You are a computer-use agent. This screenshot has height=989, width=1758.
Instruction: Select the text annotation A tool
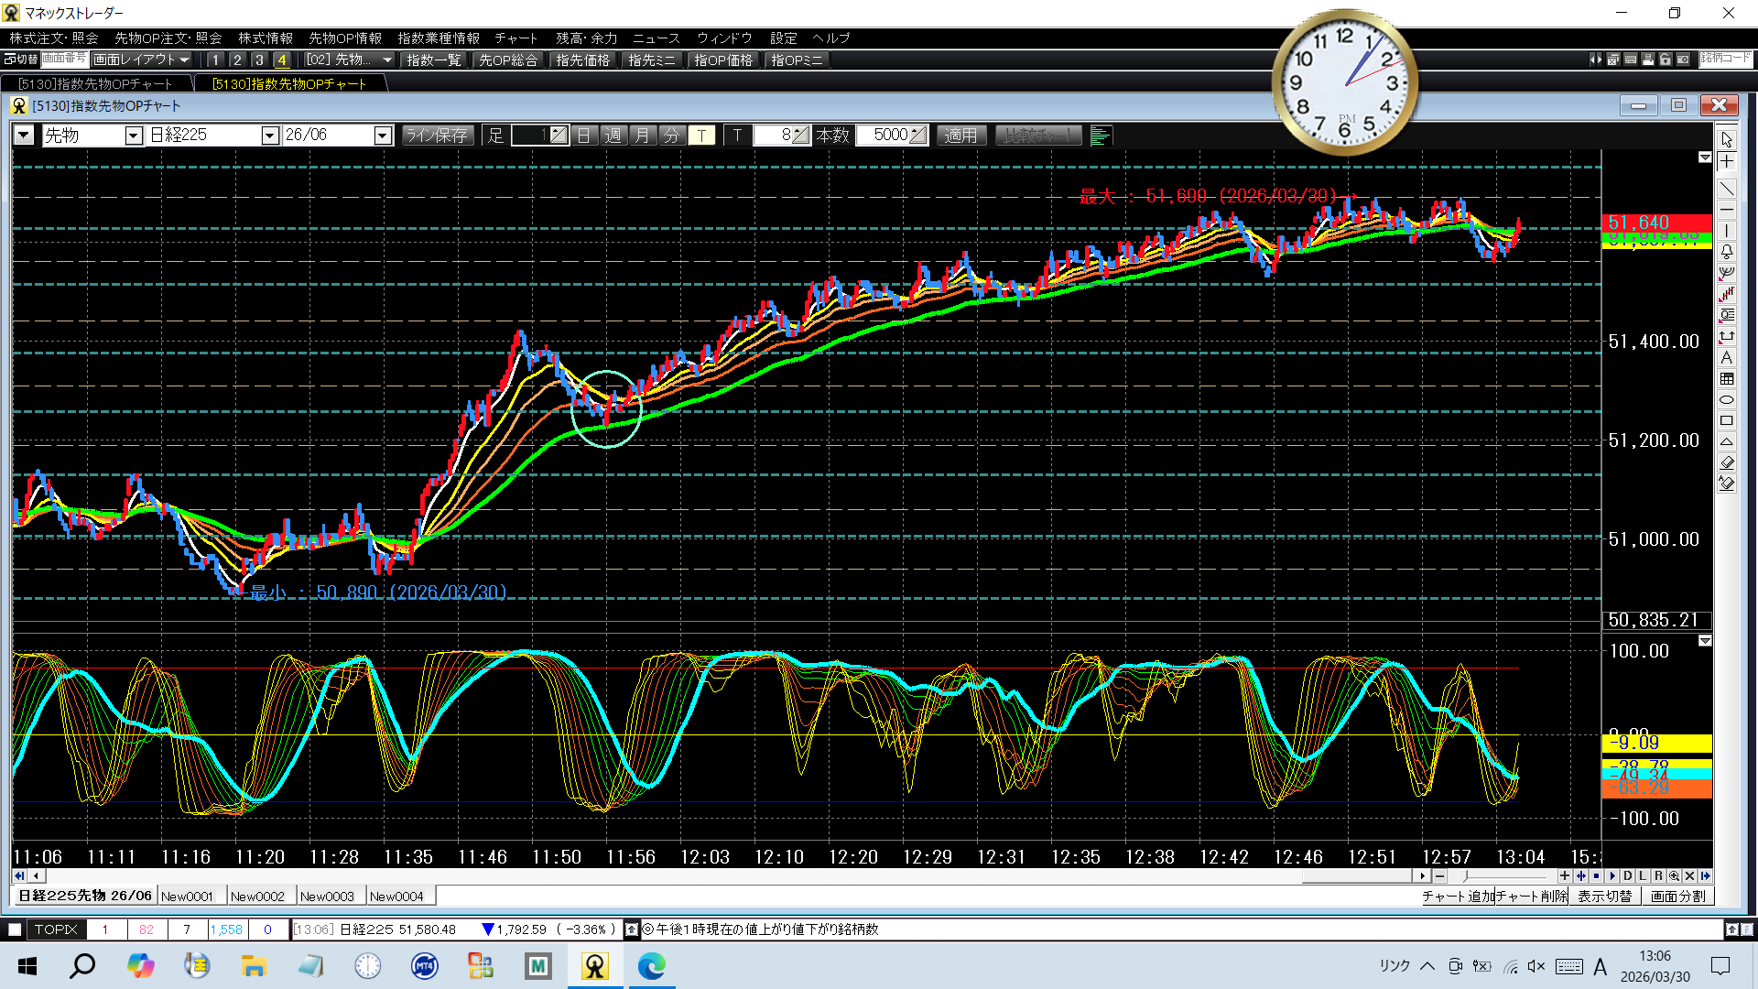coord(1726,358)
